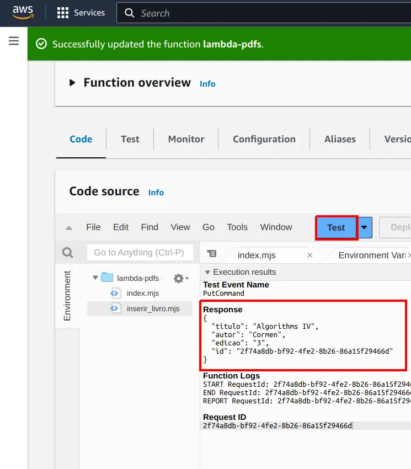411x469 pixels.
Task: Click the "titulo": "Algorithms IV" line
Action: point(265,326)
